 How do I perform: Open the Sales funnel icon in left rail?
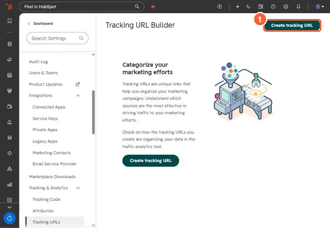pyautogui.click(x=9, y=91)
